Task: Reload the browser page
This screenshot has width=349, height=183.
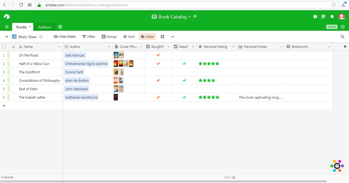Action: click(x=21, y=5)
